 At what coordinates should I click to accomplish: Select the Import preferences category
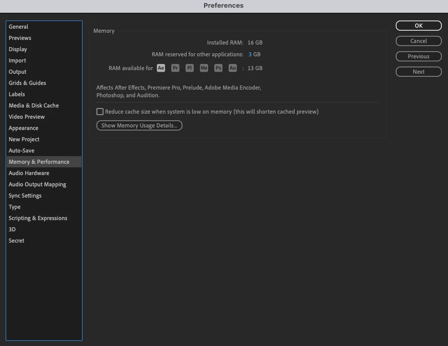(x=44, y=60)
